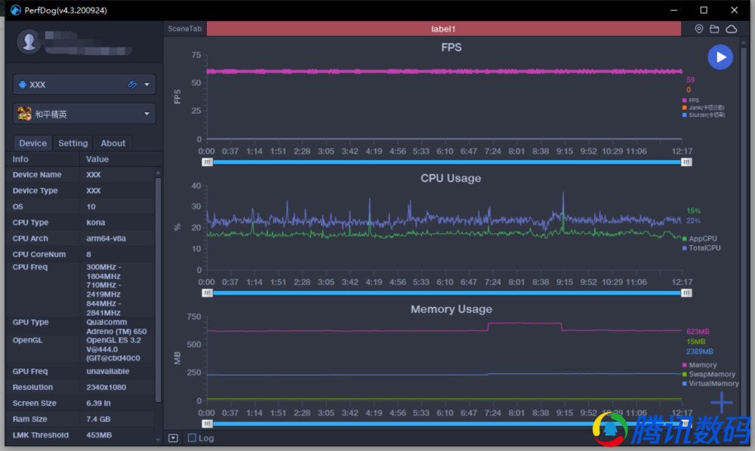Grab the FPS chart left range handle

pos(207,162)
